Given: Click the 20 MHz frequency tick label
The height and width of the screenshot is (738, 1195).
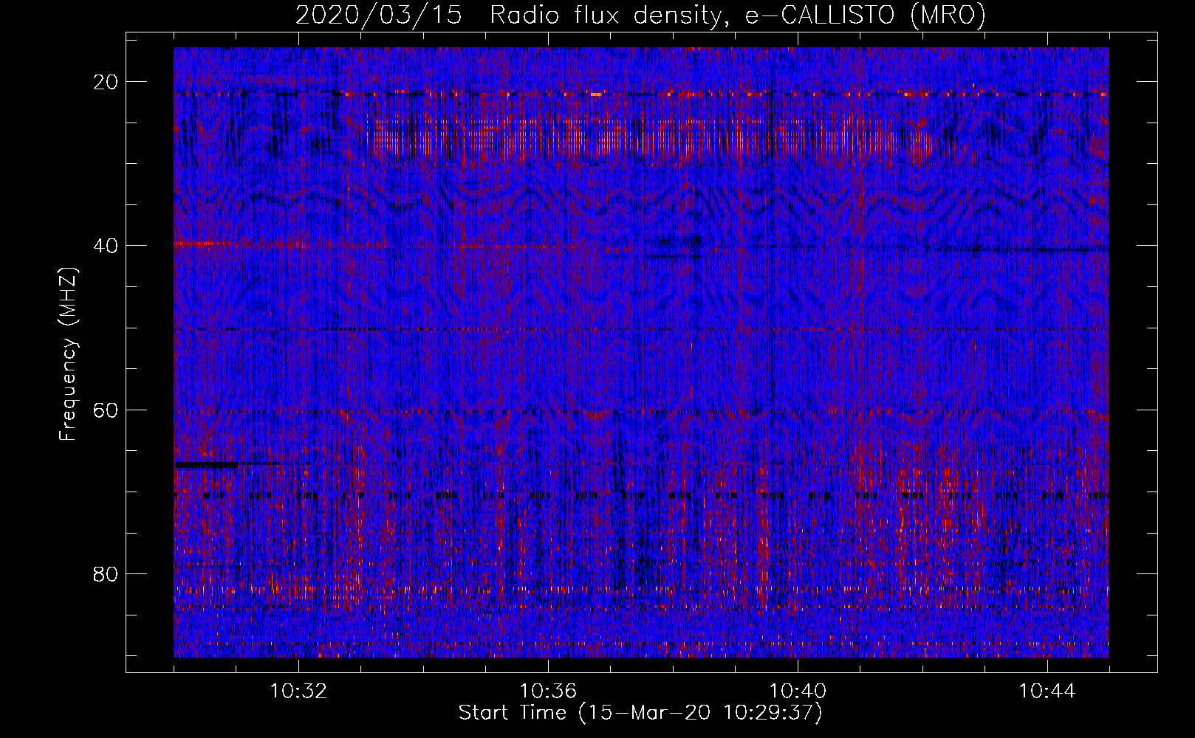Looking at the screenshot, I should (x=106, y=82).
